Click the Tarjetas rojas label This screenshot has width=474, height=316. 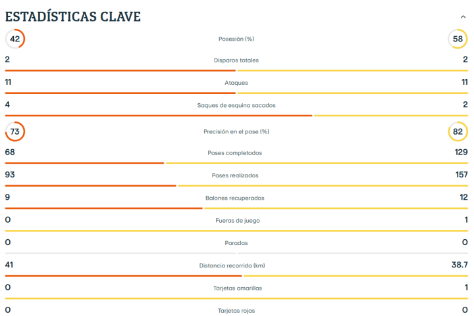(x=236, y=310)
